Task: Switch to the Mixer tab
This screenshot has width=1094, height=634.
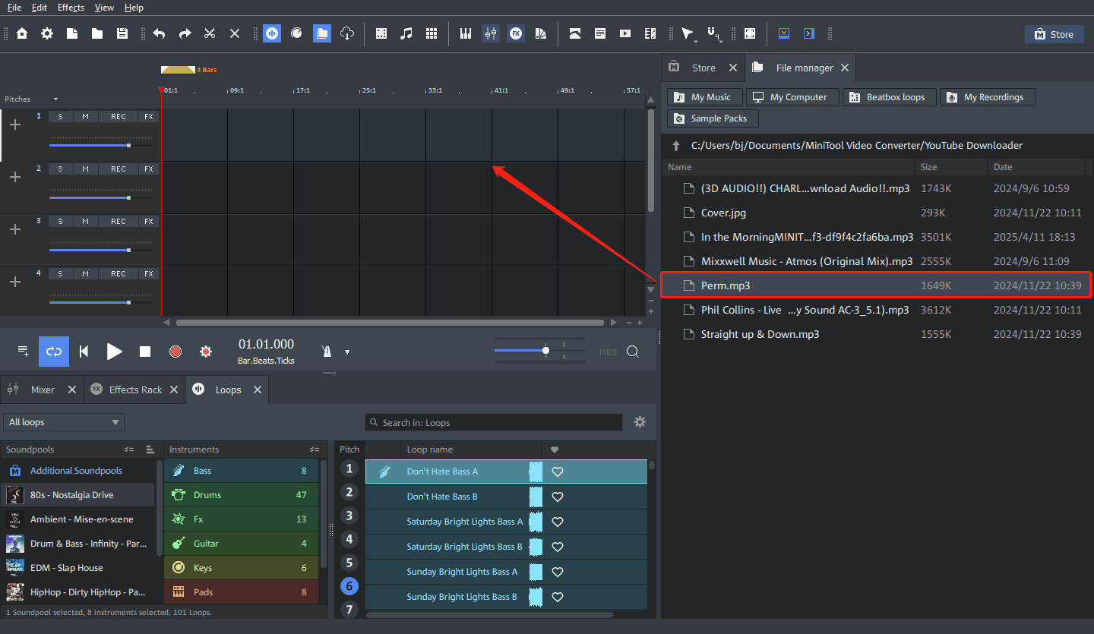Action: 43,390
